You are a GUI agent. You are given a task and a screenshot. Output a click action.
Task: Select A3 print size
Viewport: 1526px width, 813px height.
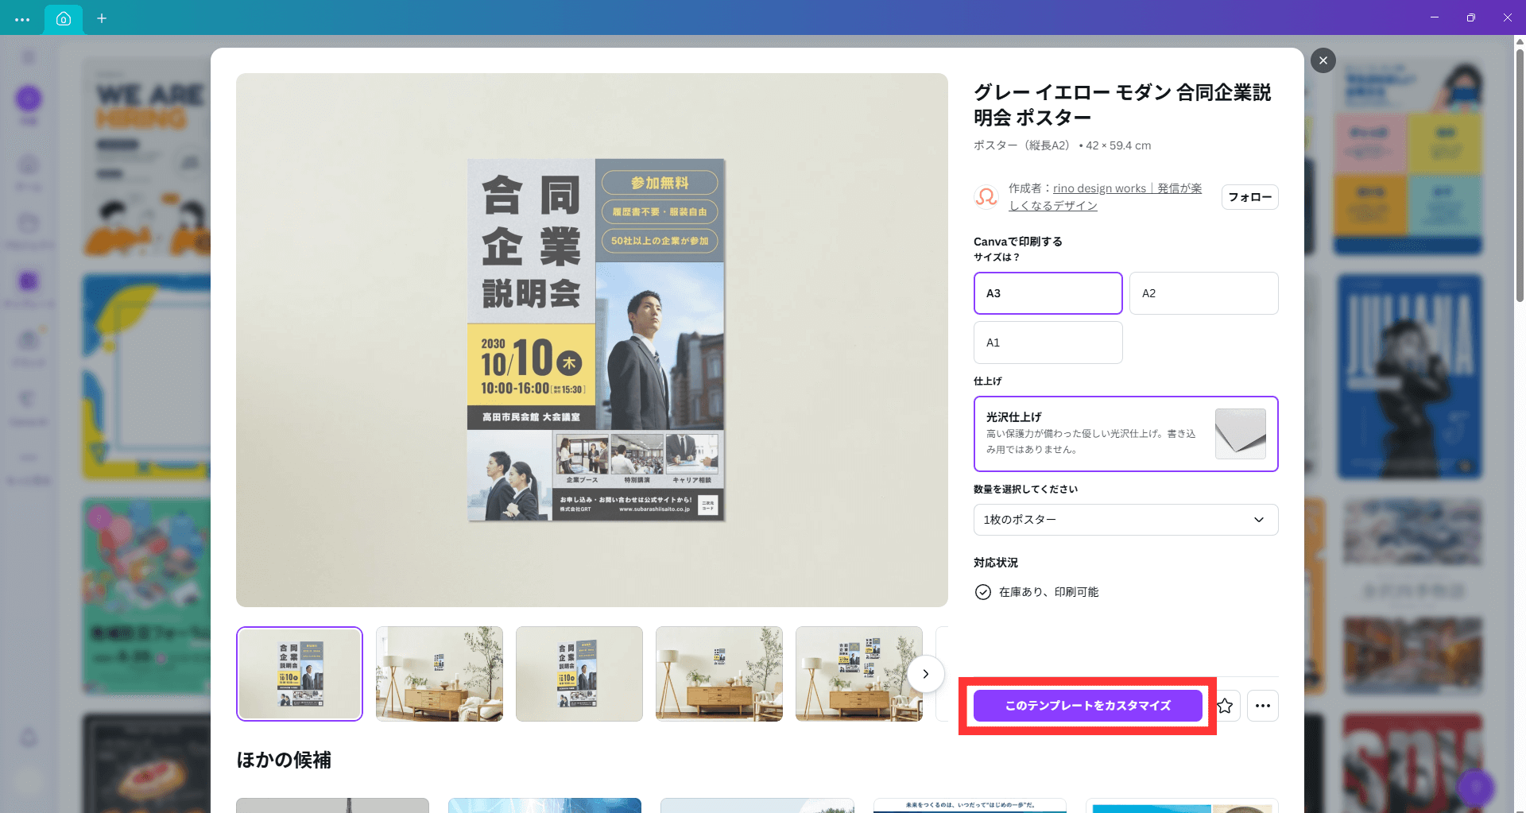[1048, 293]
